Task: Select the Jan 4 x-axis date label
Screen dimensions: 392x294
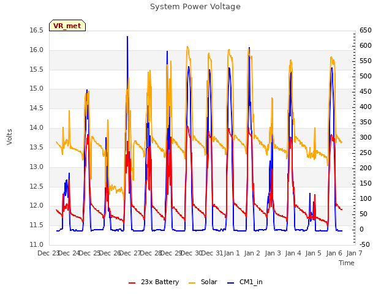Action: 293,253
